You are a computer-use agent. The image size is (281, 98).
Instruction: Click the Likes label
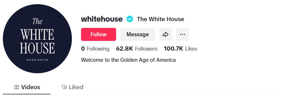191,49
